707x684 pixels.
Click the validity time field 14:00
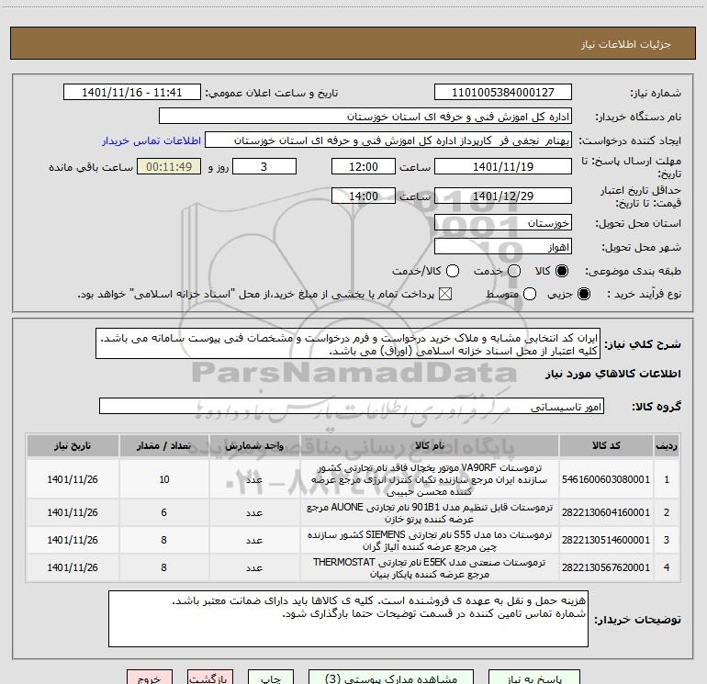(x=364, y=196)
